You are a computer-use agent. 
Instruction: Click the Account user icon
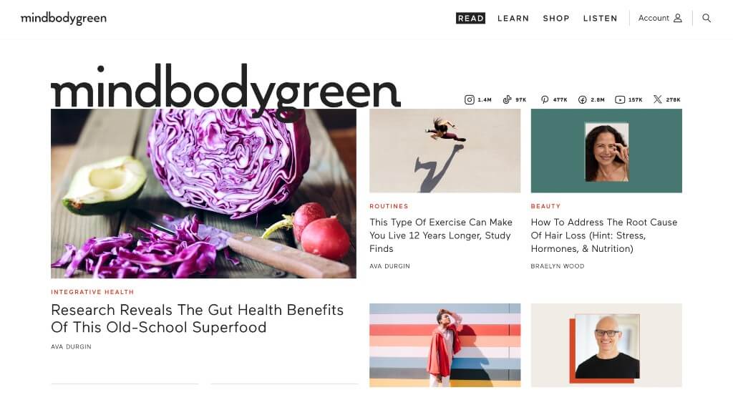[x=678, y=18]
